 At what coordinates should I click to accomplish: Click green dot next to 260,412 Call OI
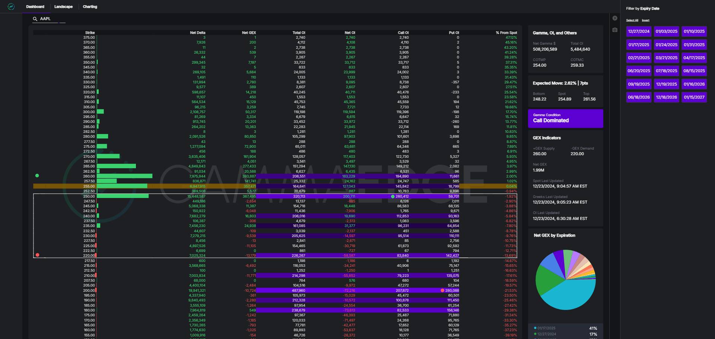tap(393, 196)
